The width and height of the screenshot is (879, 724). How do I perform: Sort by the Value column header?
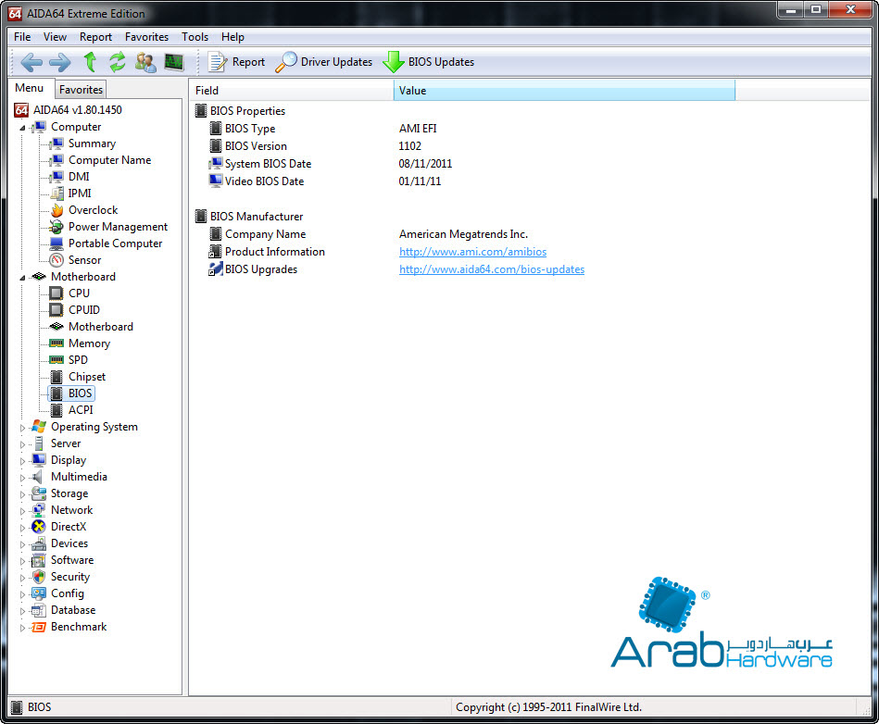click(x=564, y=90)
